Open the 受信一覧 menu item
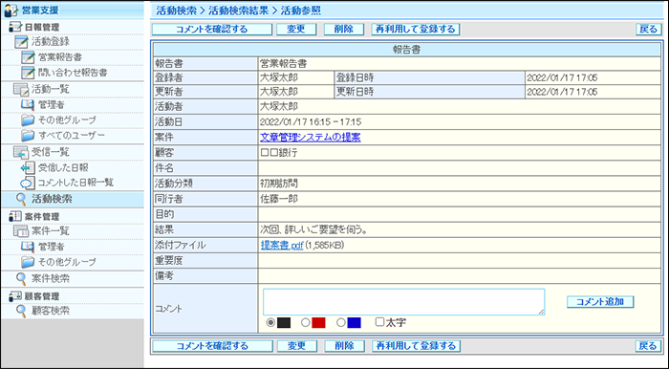 [50, 152]
